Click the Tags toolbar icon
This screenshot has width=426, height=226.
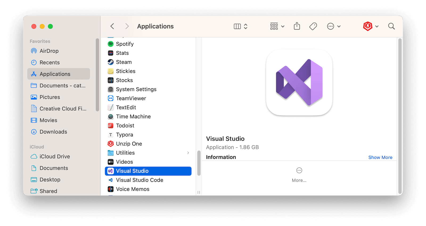(313, 26)
